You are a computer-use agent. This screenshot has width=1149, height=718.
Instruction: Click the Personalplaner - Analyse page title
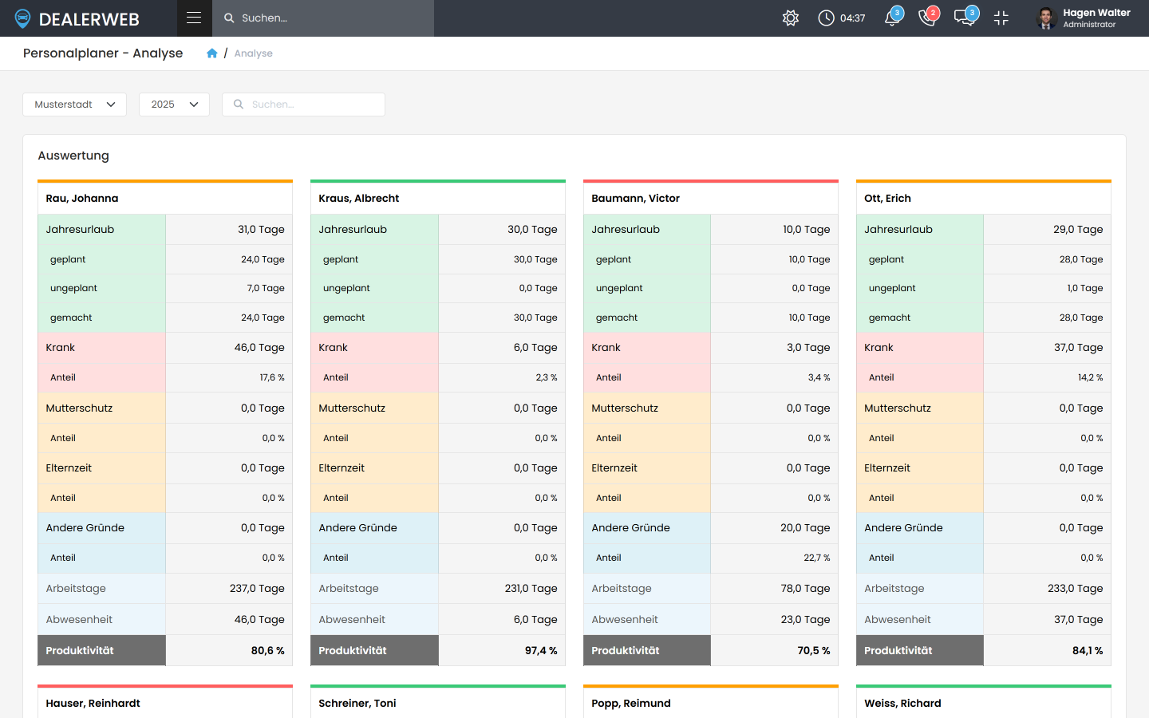pos(103,53)
